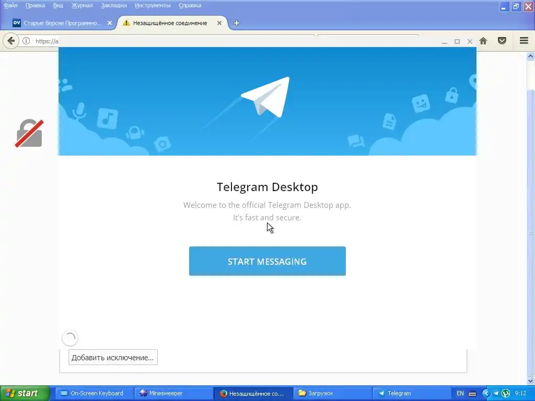The image size is (535, 401).
Task: Open the Инструменты menu
Action: click(x=153, y=5)
